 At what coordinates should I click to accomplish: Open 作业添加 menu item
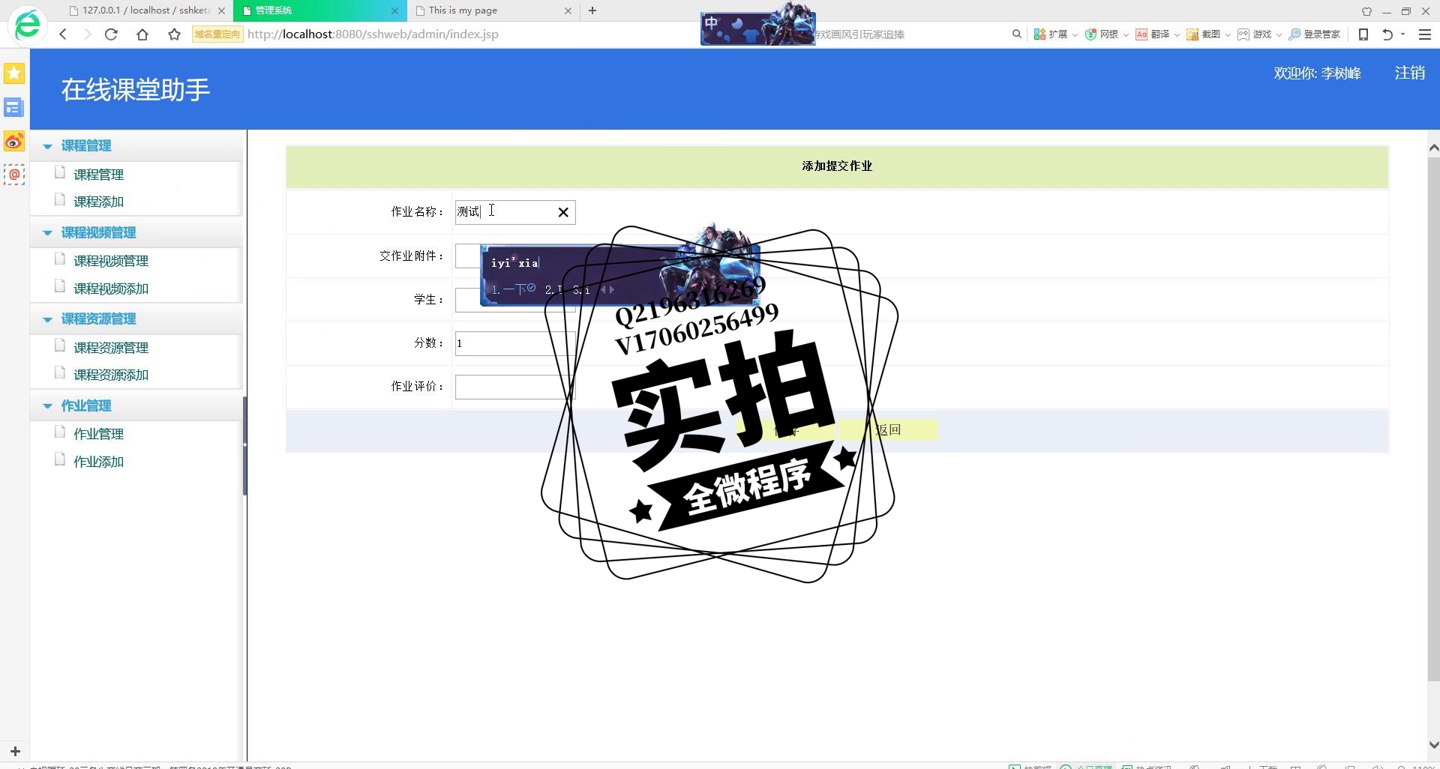[98, 462]
